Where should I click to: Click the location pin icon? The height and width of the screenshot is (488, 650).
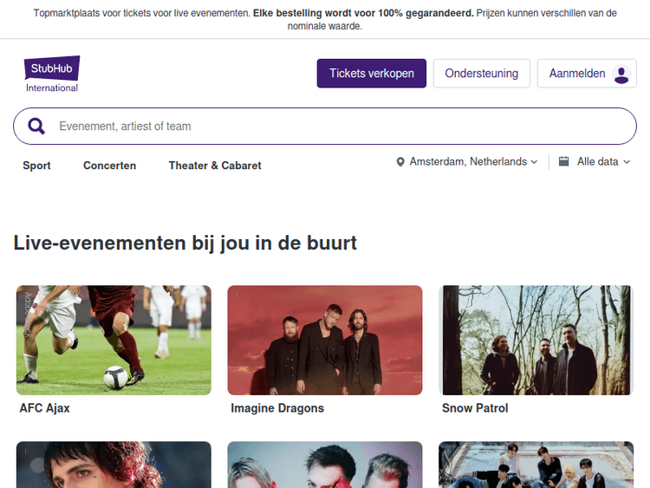pos(400,162)
